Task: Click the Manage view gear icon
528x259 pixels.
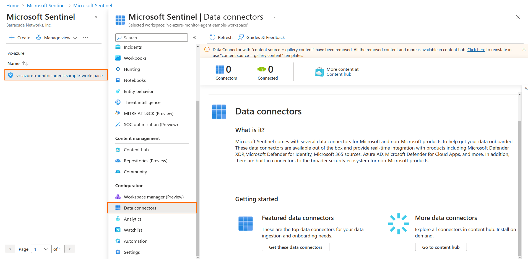Action: [38, 37]
